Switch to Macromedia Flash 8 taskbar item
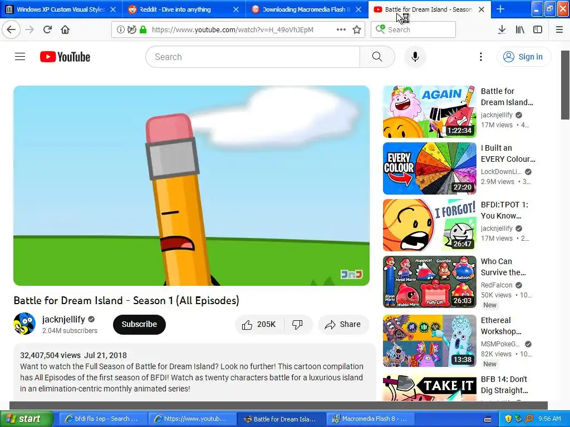The width and height of the screenshot is (570, 427). point(369,419)
